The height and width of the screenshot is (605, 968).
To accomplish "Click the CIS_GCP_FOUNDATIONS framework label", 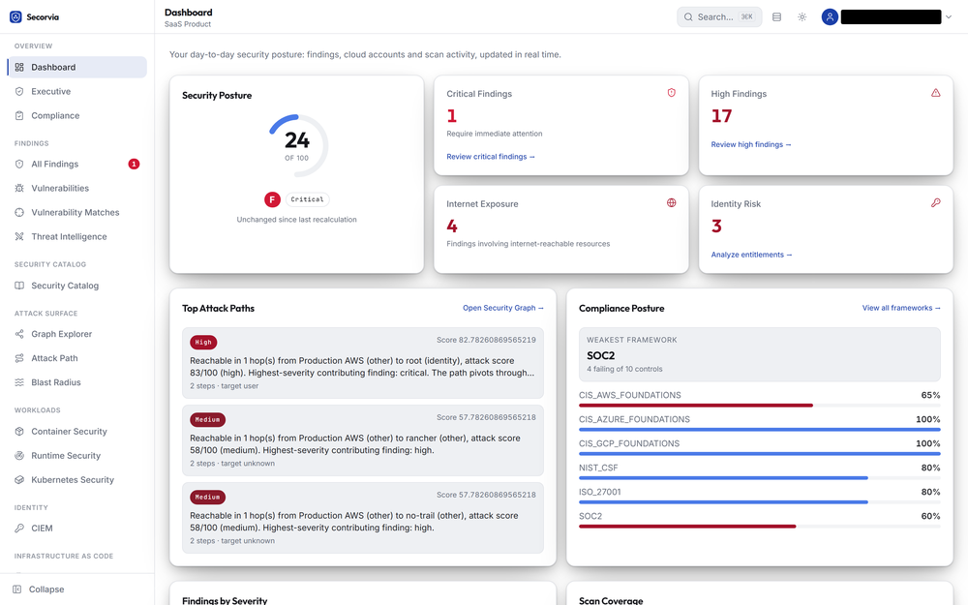I will pyautogui.click(x=629, y=444).
